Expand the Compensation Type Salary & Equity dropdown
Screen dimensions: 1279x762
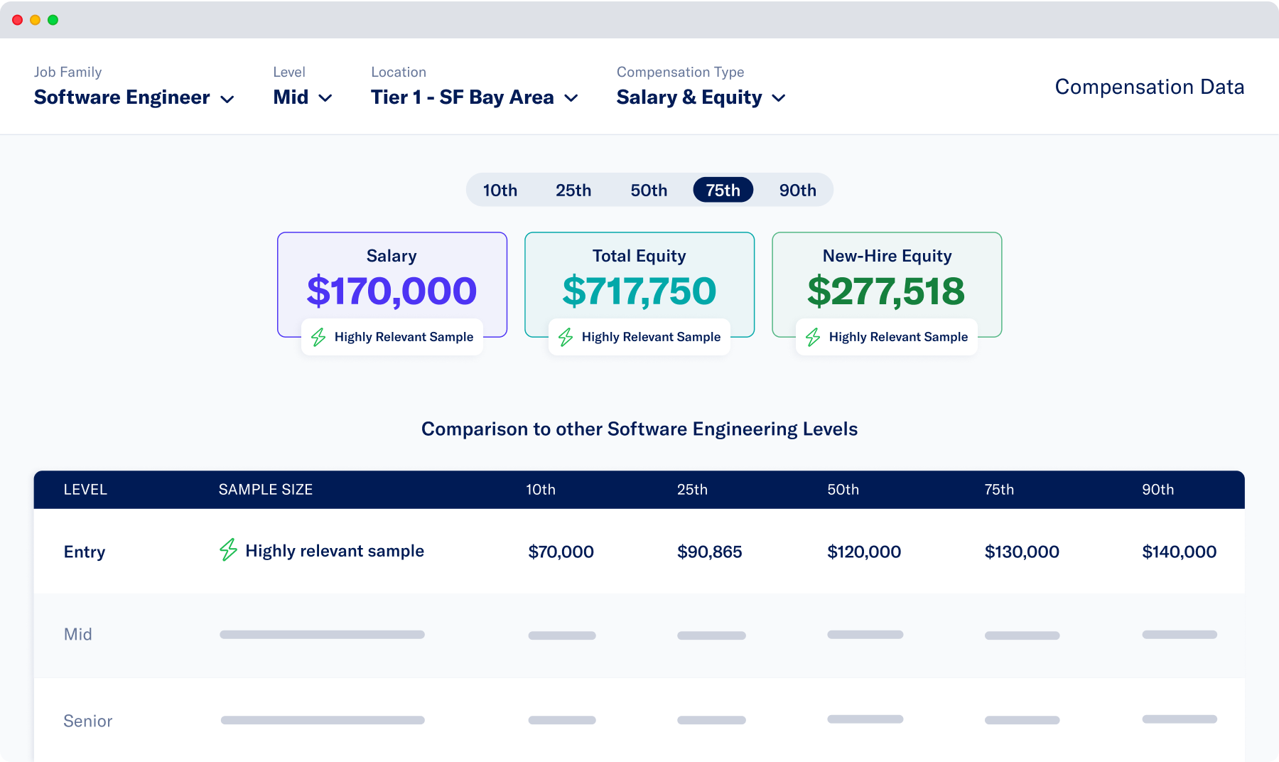[701, 97]
